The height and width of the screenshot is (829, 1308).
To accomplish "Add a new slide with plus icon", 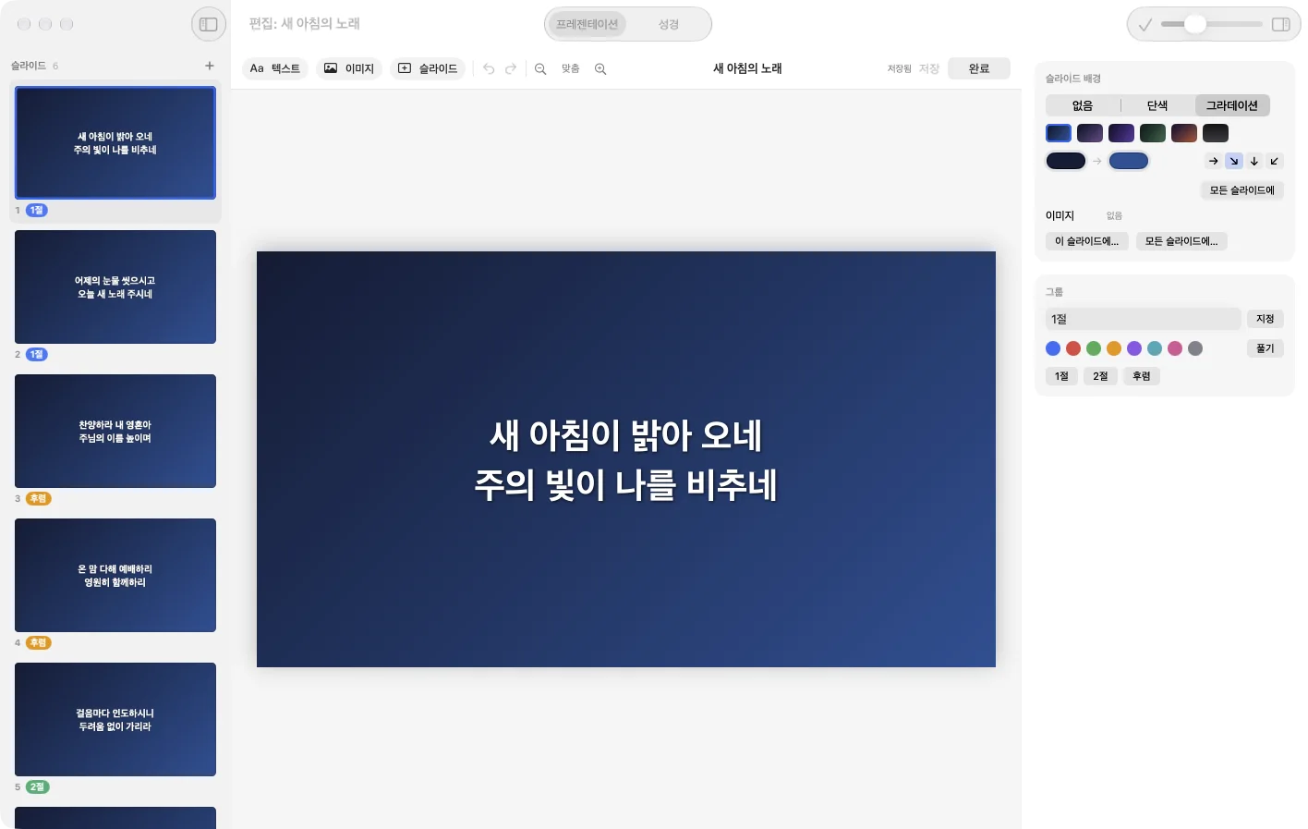I will [x=210, y=66].
